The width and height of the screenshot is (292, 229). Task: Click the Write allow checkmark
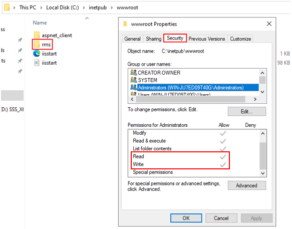click(223, 165)
